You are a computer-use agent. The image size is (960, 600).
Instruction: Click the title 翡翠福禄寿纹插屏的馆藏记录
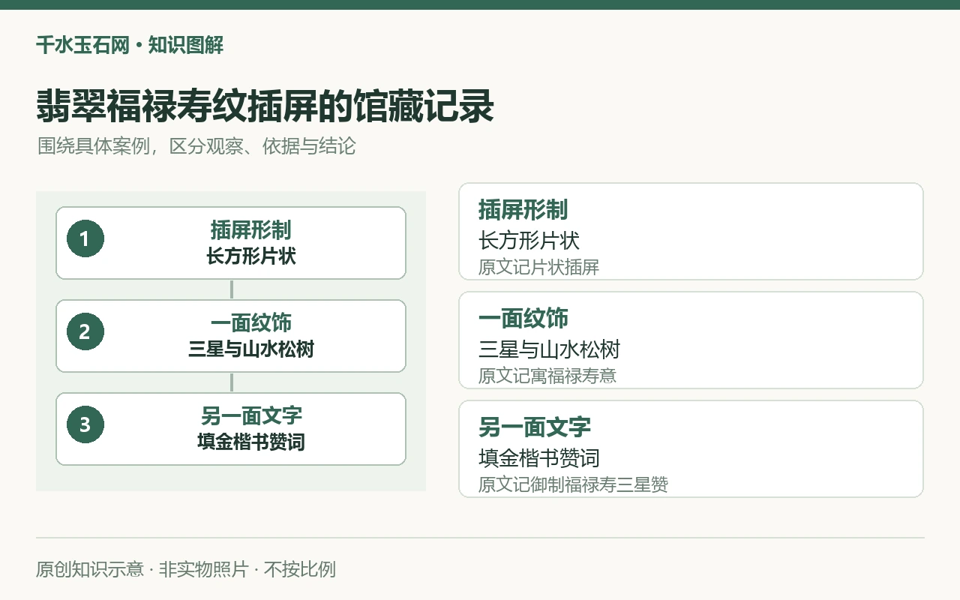pyautogui.click(x=265, y=106)
